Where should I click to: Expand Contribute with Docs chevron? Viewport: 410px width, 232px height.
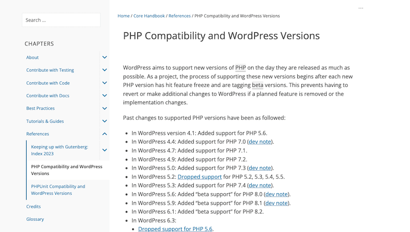pos(105,96)
